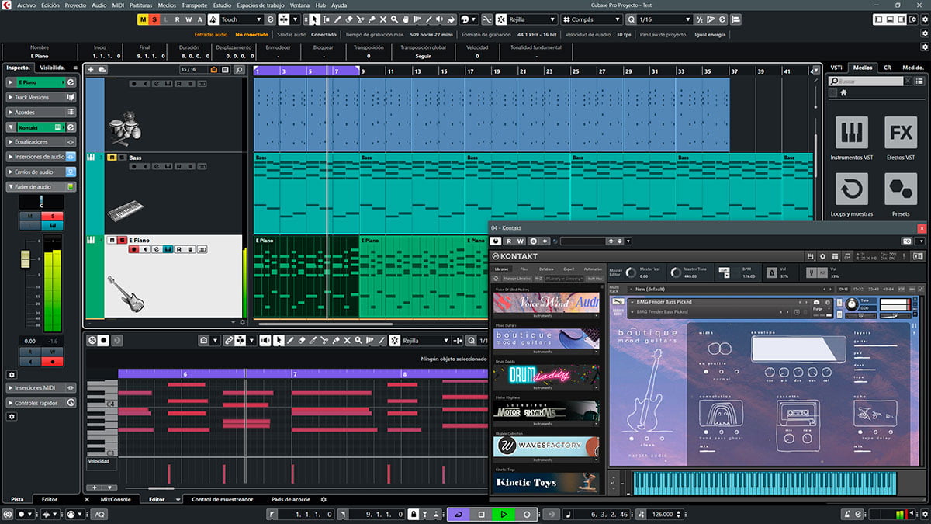Toggle global Write W automation button

point(189,19)
